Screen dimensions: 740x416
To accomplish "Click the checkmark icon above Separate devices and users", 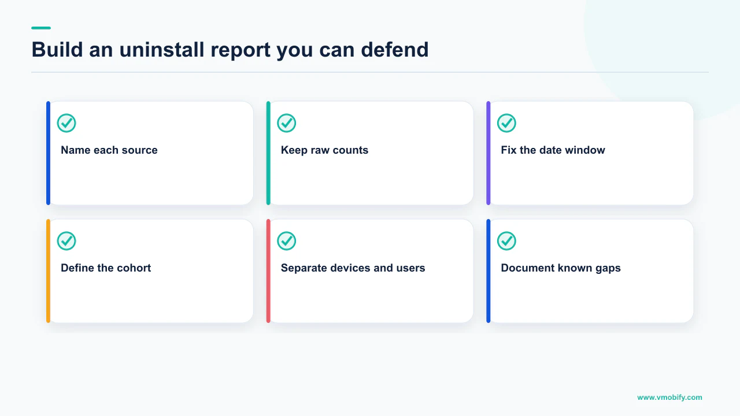I will [287, 241].
